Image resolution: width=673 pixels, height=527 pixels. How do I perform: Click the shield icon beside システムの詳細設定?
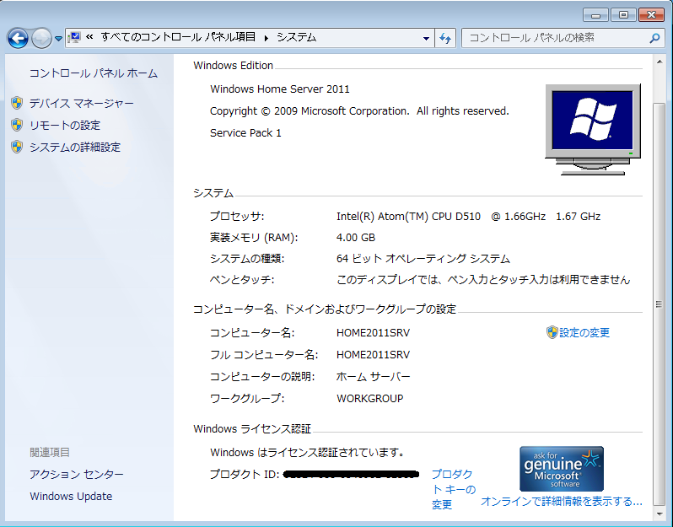click(16, 147)
